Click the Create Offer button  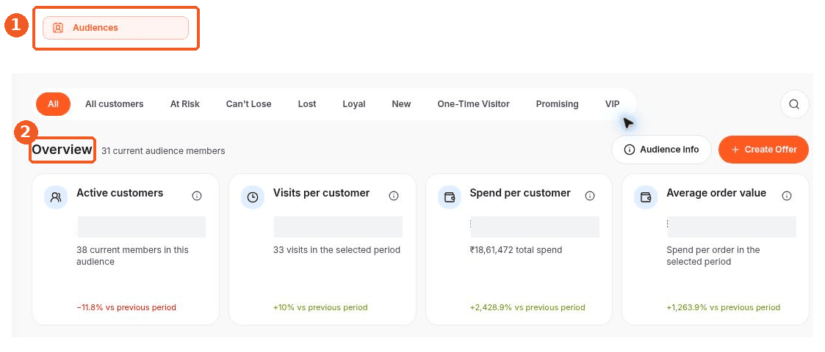763,150
